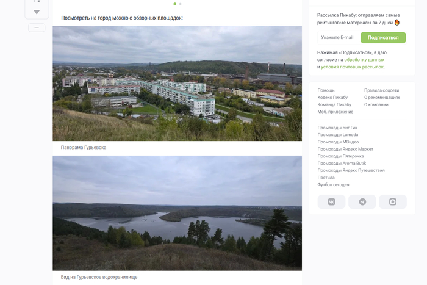Open условия почтовых рассылок link
The width and height of the screenshot is (427, 285).
(x=352, y=67)
